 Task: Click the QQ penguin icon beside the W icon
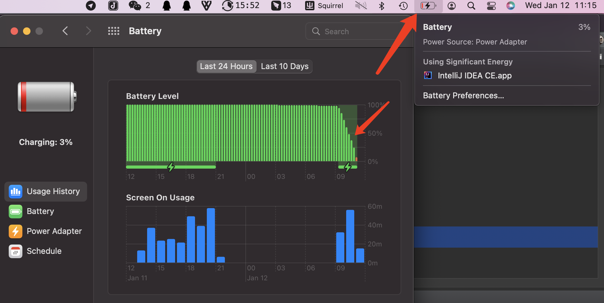(x=187, y=6)
